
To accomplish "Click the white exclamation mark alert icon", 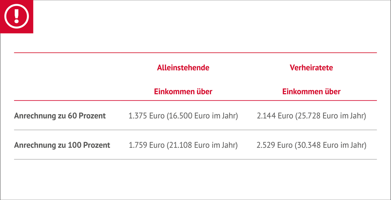I will click(x=16, y=16).
